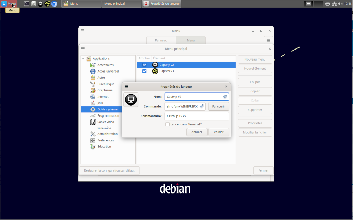Toggle visibility checkbox for Captvty V3
Image resolution: width=353 pixels, height=220 pixels.
[144, 71]
